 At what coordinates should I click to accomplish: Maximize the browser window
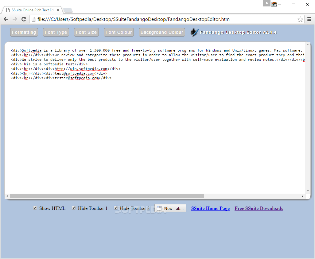(x=294, y=5)
